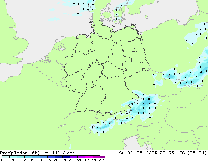Click the "0.5" legend scale label
The width and height of the screenshot is (208, 161).
(11, 160)
